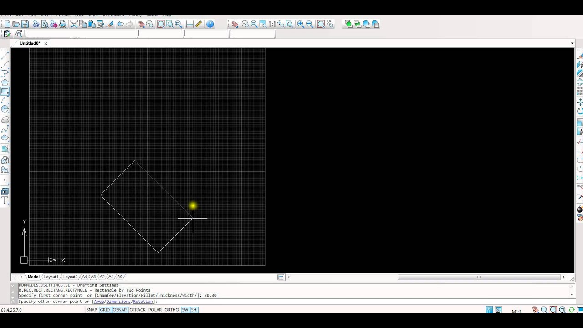Click the measuring ruler icon
This screenshot has height=328, width=583.
coord(199,24)
